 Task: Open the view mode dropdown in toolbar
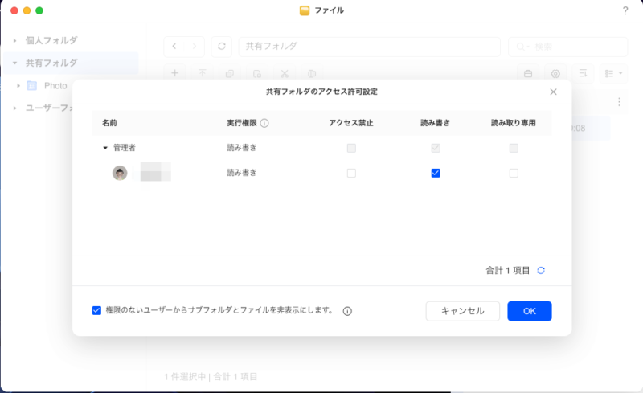point(613,73)
